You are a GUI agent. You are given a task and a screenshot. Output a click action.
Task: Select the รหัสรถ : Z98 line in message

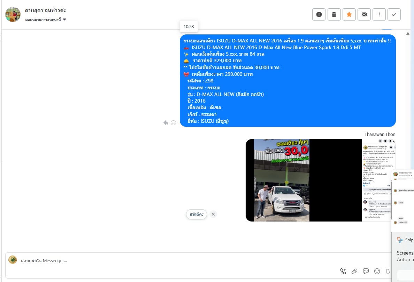[200, 81]
